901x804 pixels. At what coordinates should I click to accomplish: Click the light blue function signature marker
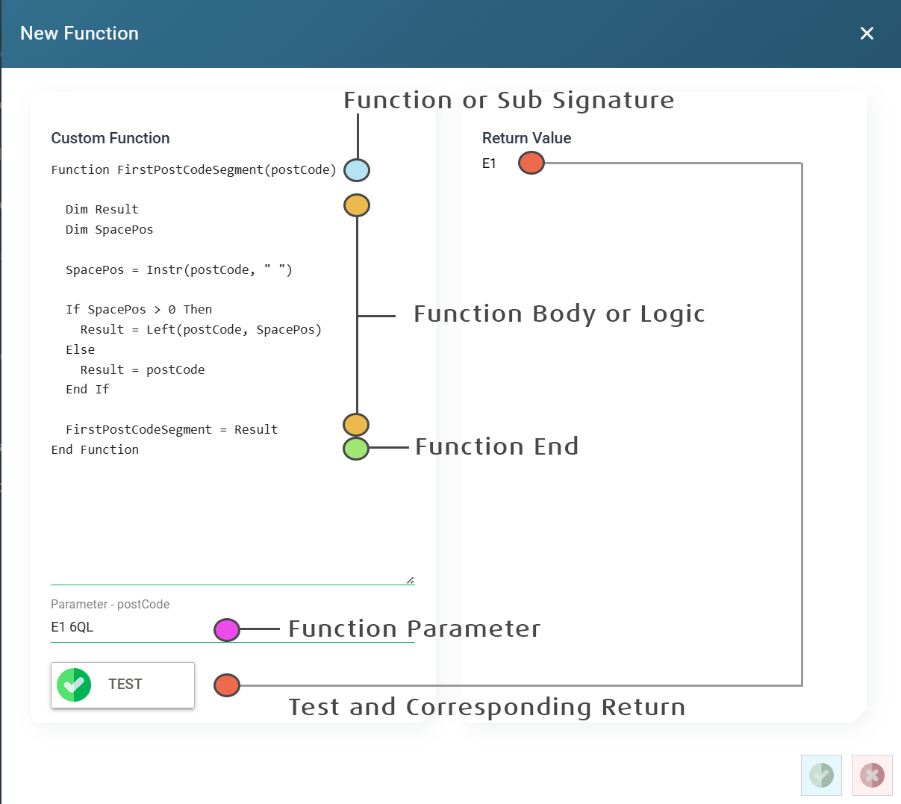point(357,170)
